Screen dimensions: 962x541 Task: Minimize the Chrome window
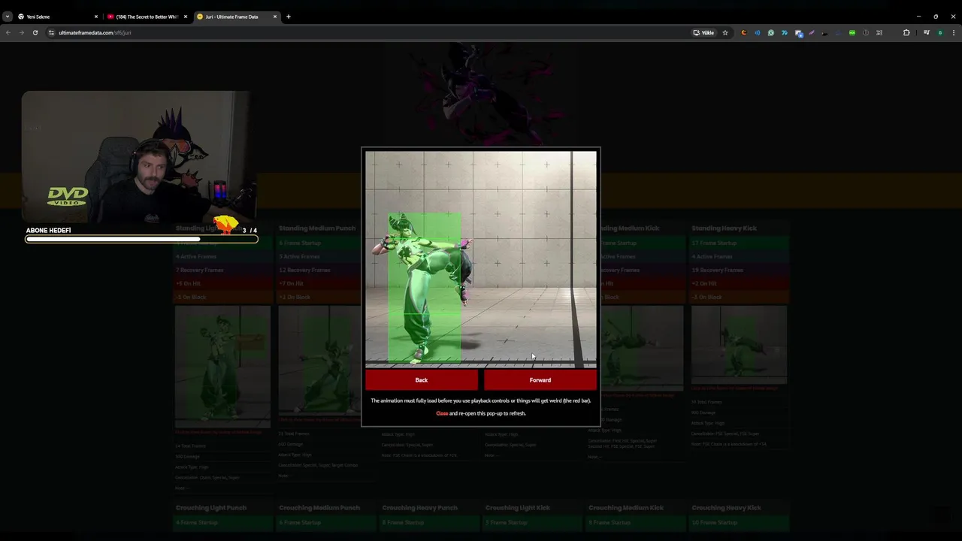918,17
